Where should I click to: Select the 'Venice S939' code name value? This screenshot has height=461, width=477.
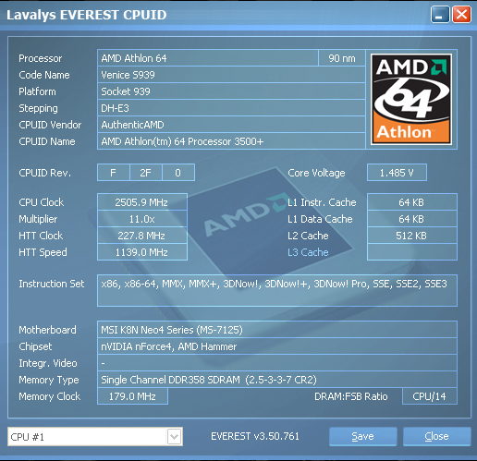click(x=231, y=75)
